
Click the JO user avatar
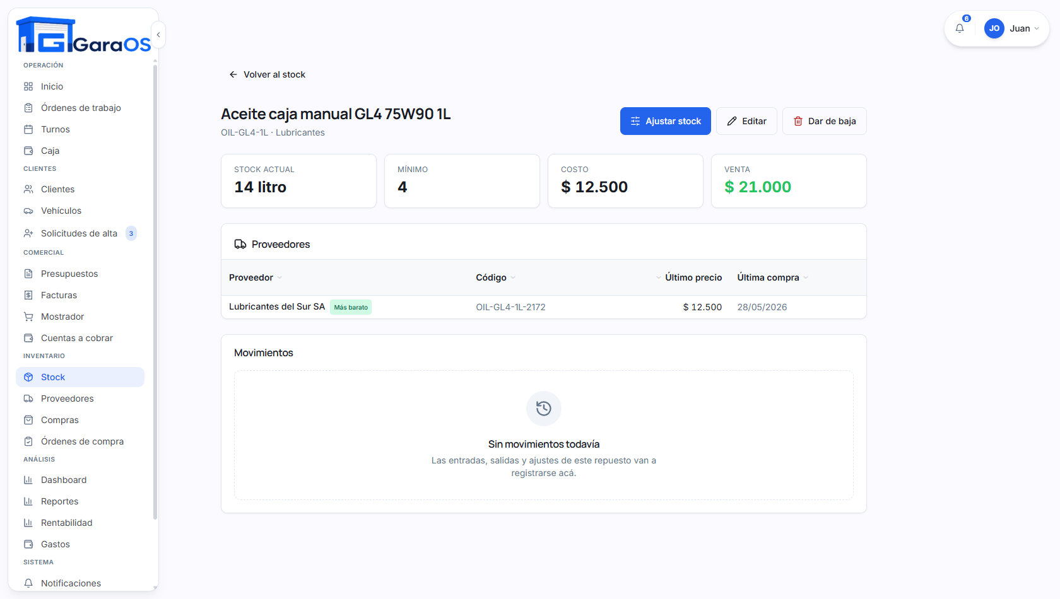(994, 28)
